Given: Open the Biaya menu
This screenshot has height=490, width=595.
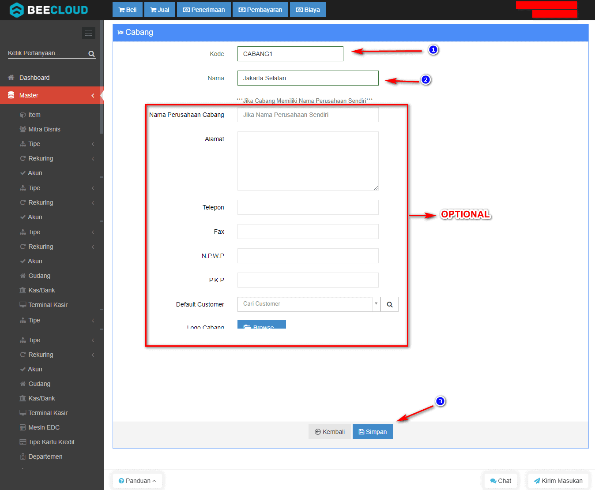Looking at the screenshot, I should pyautogui.click(x=308, y=10).
